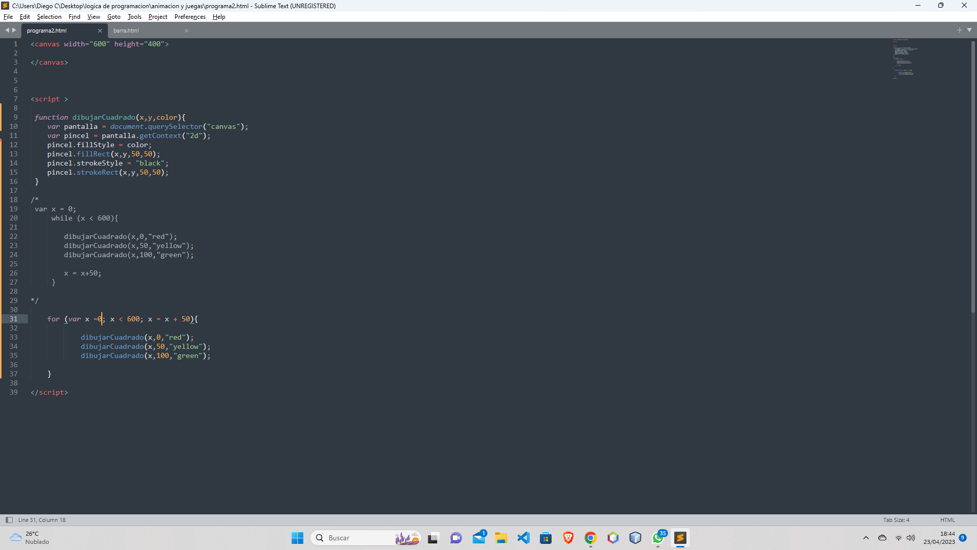Open the Tools menu
Viewport: 977px width, 550px height.
[x=134, y=17]
